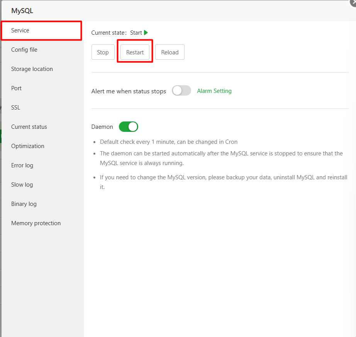356x337 pixels.
Task: Click note about daemon started automatically
Action: (221, 158)
